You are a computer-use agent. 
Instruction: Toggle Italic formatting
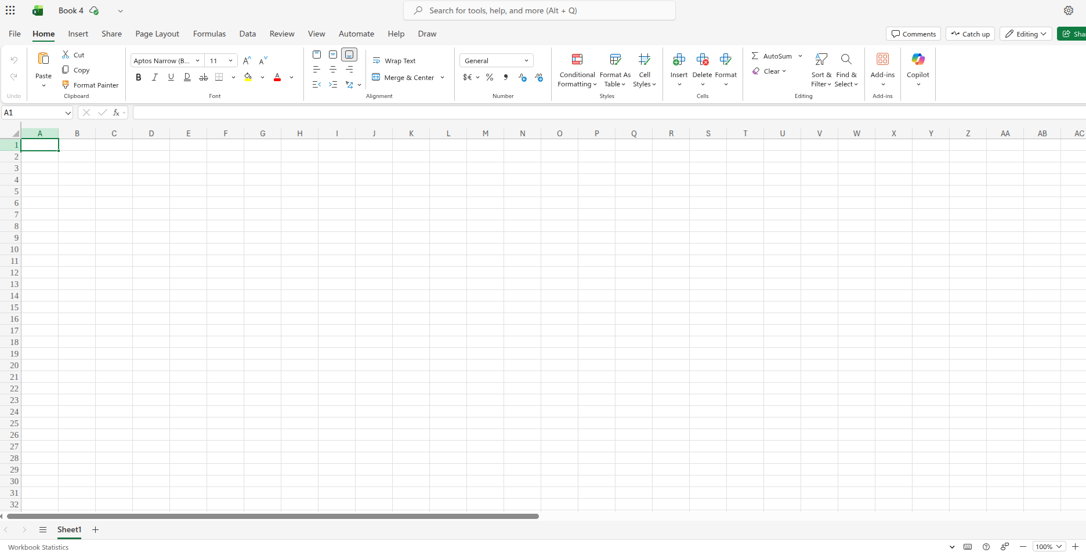coord(154,77)
